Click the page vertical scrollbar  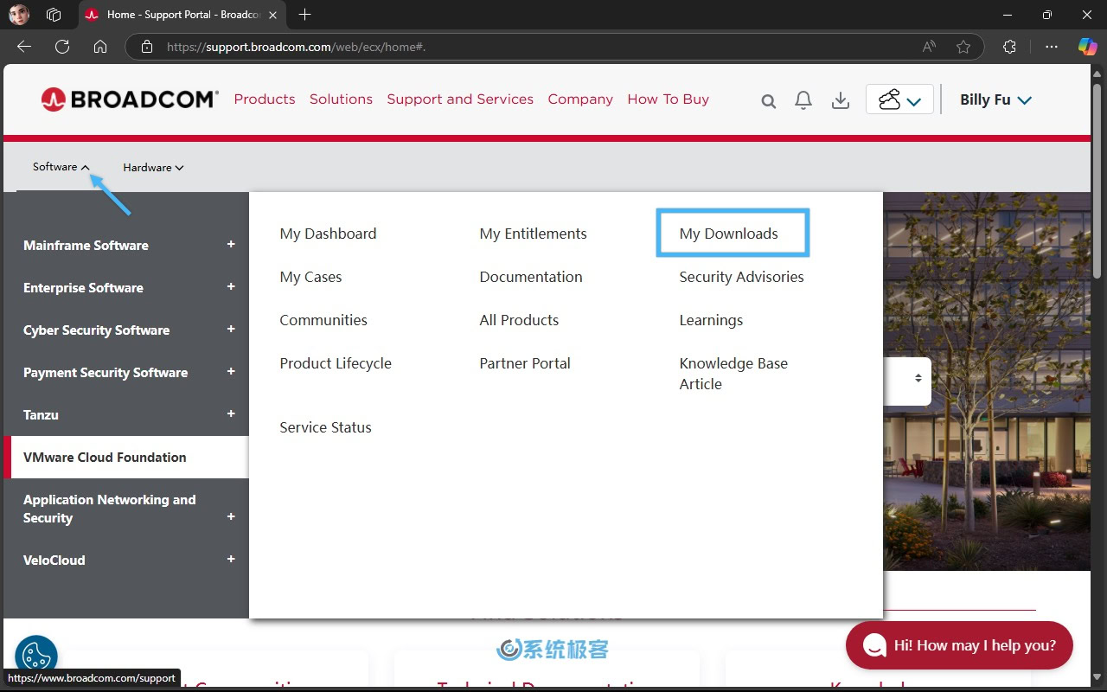click(1097, 182)
